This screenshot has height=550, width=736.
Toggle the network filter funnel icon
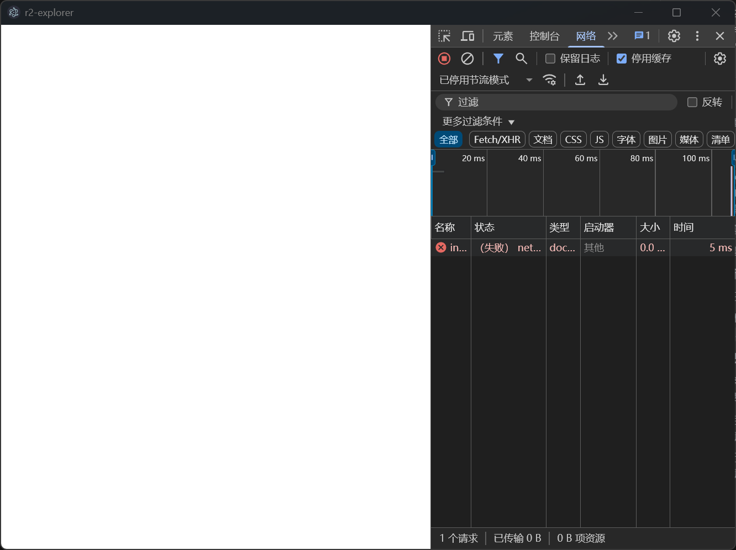point(498,59)
